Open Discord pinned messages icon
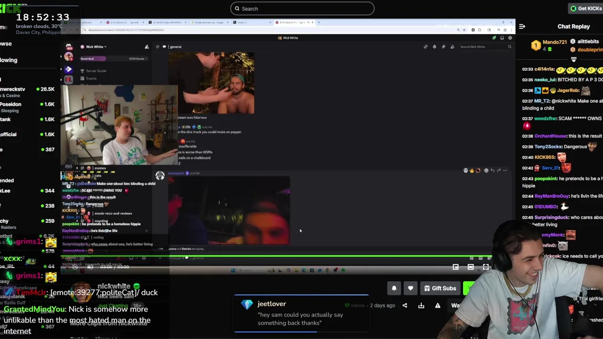 pos(443,47)
